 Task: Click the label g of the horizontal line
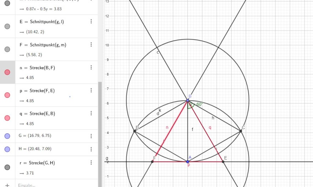pos(107,158)
